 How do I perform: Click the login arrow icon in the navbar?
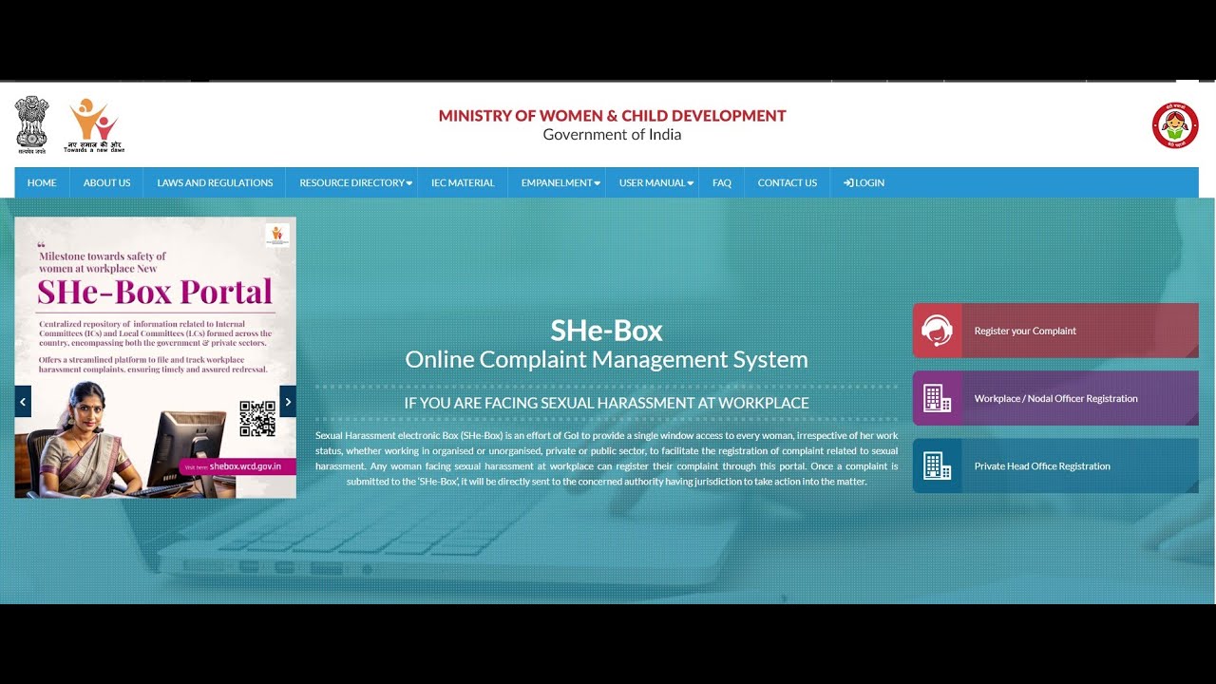coord(848,182)
